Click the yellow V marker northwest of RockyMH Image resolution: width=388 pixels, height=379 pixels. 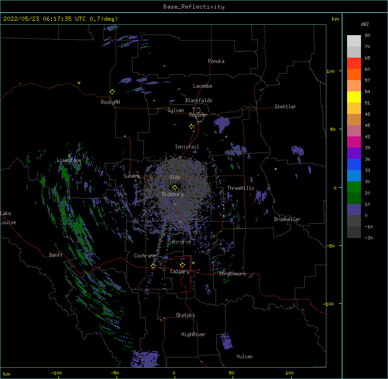click(79, 83)
